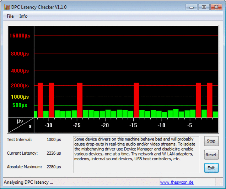This screenshot has width=226, height=189.
Task: Click the DPC Latency Checker title bar icon
Action: pos(7,7)
